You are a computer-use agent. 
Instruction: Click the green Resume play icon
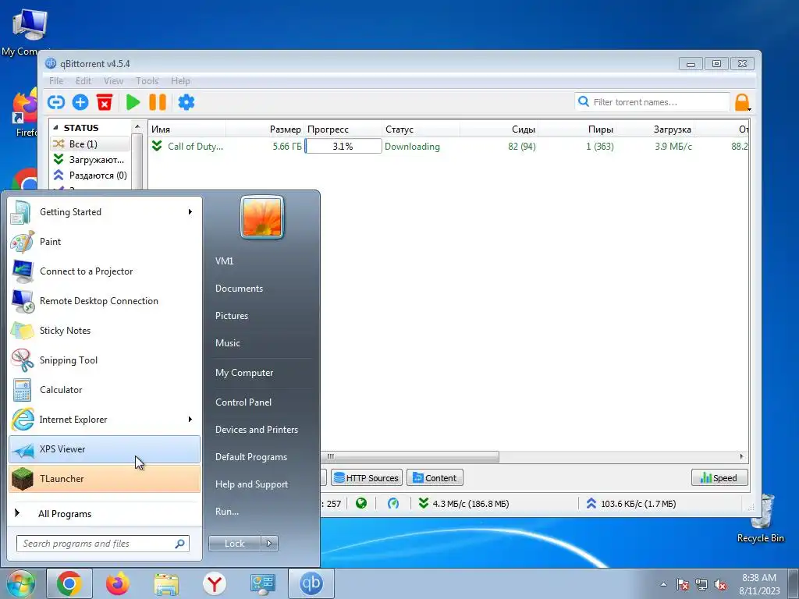pos(133,102)
